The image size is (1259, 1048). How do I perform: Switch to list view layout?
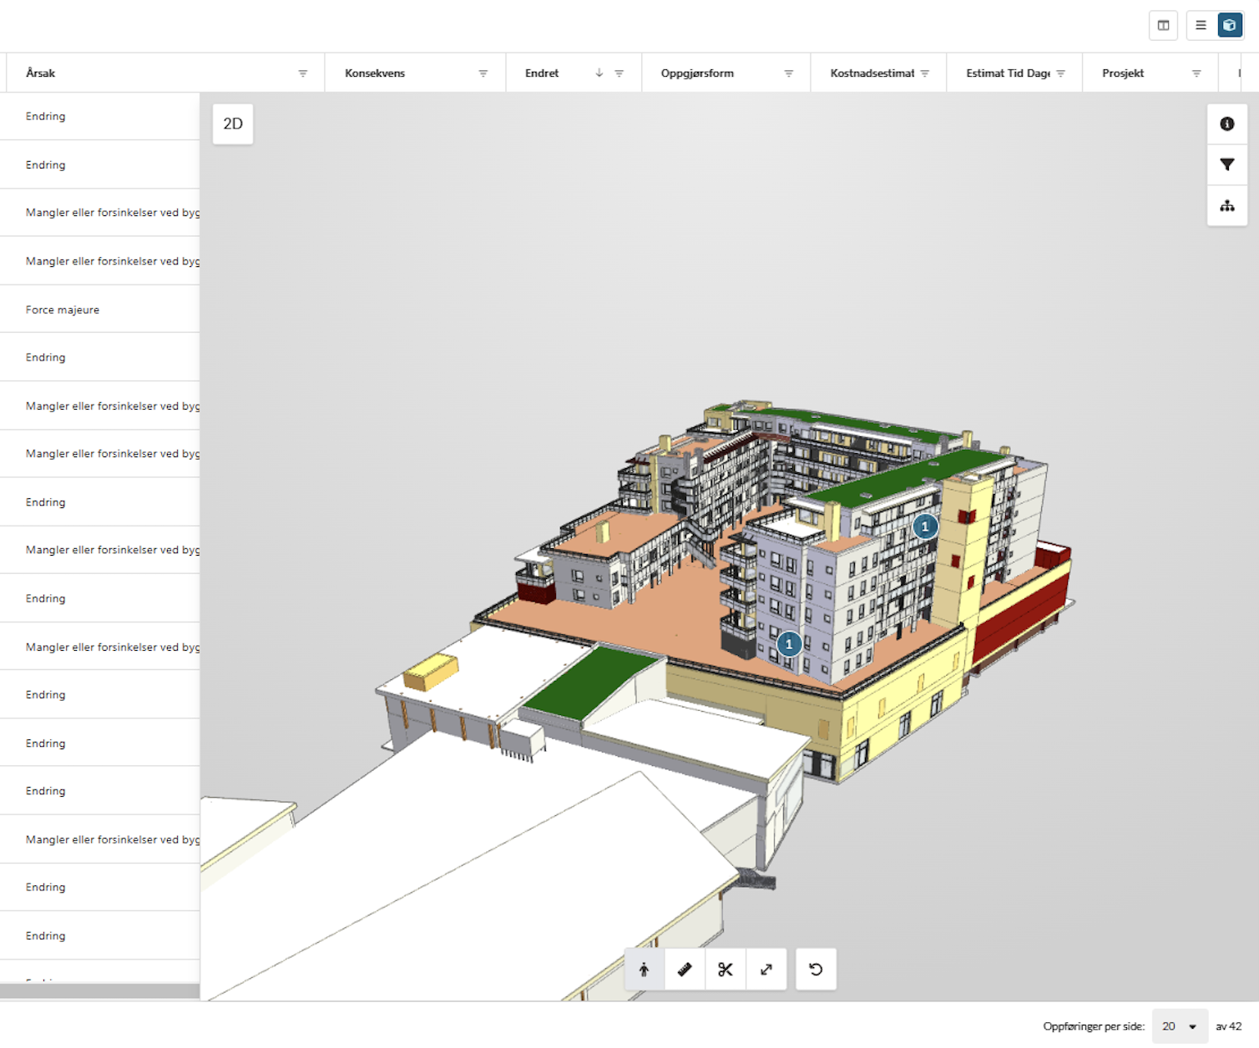pos(1201,25)
